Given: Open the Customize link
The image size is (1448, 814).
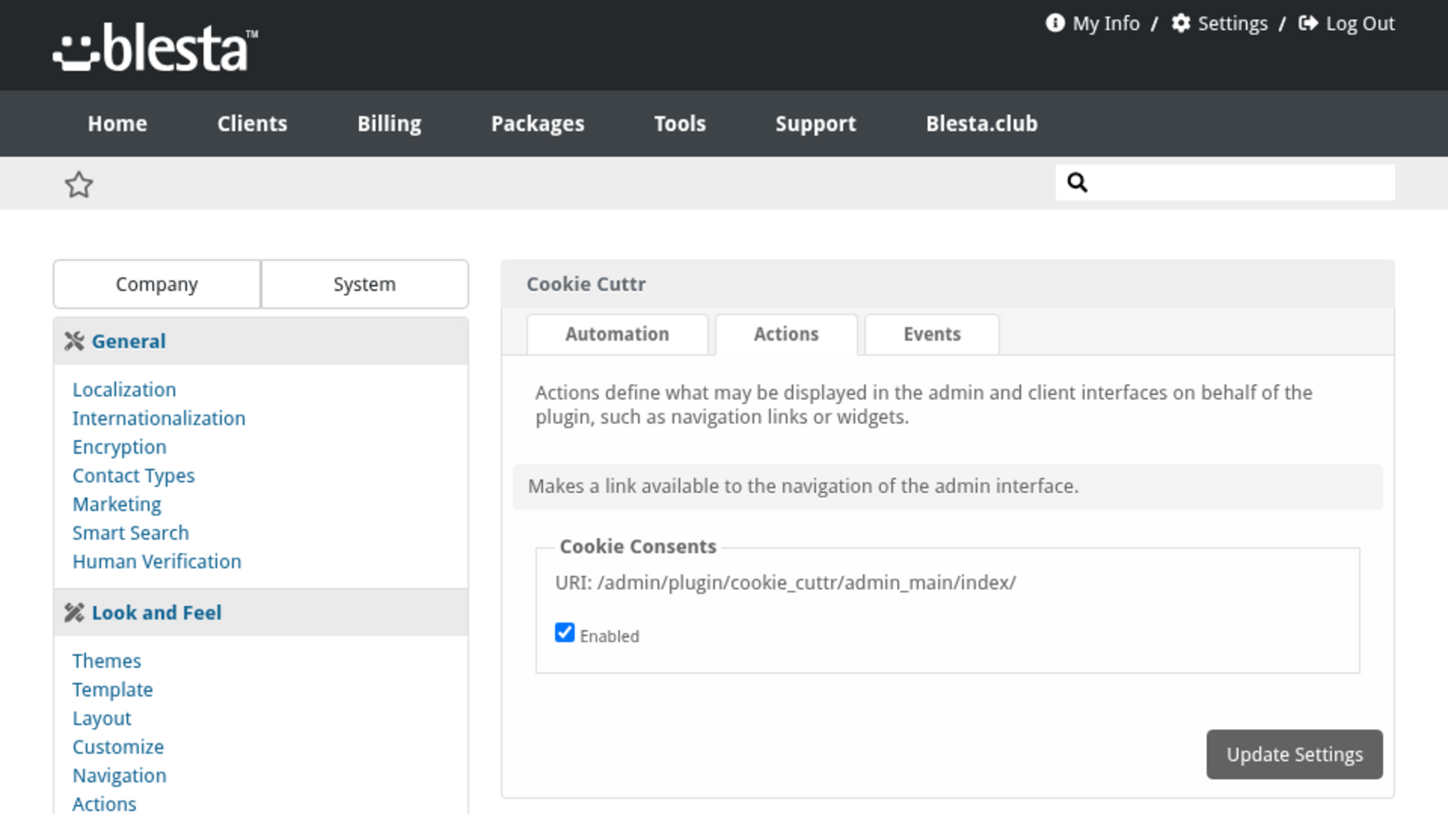Looking at the screenshot, I should 118,747.
